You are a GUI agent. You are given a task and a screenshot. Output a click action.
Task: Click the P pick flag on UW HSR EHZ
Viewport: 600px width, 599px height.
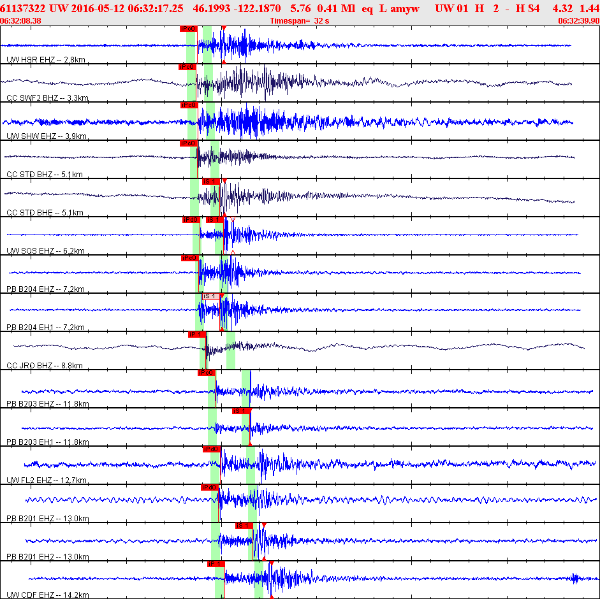coord(189,29)
